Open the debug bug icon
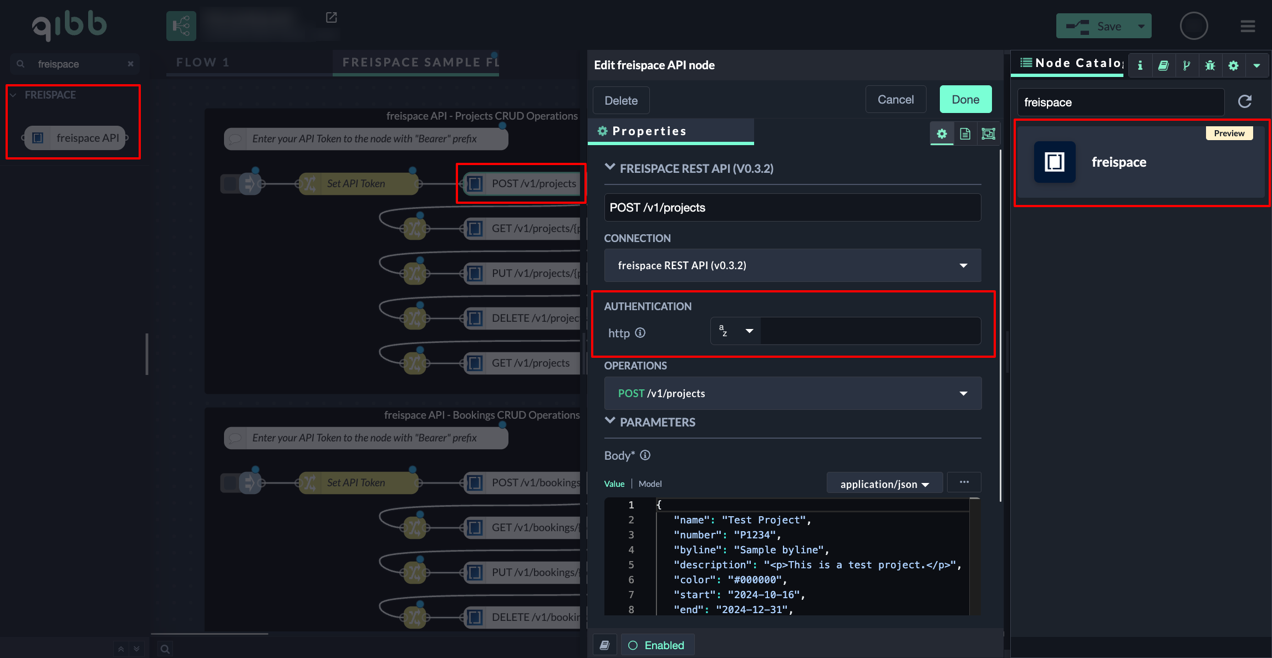 point(1210,65)
